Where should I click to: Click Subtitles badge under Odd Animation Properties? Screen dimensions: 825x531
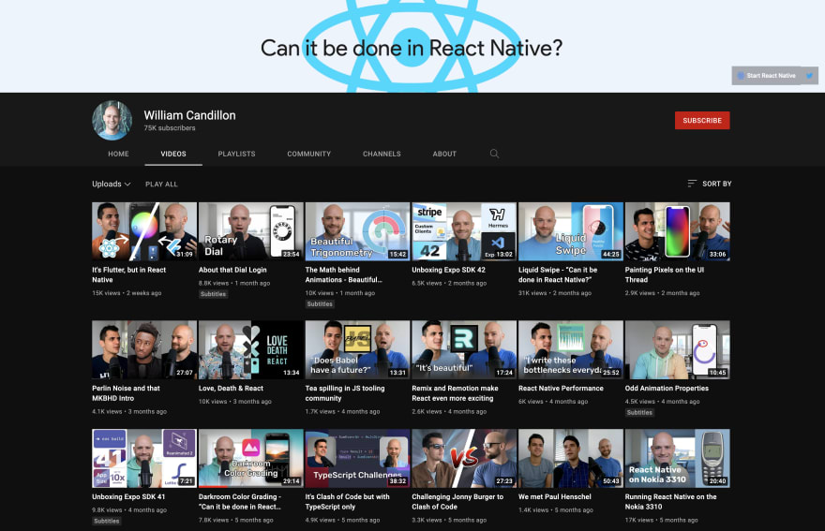pyautogui.click(x=639, y=412)
